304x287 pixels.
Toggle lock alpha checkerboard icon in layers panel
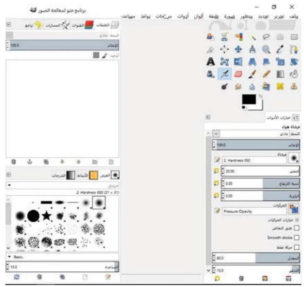pos(96,55)
